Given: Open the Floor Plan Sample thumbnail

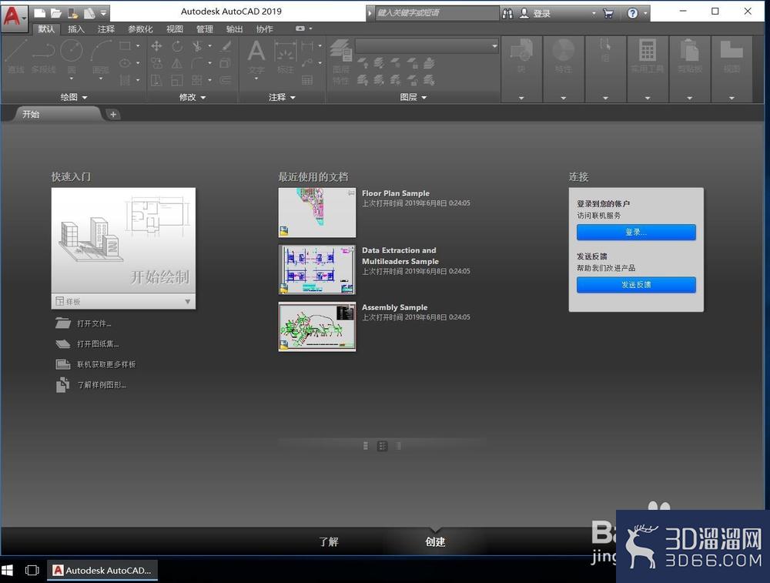Looking at the screenshot, I should click(x=316, y=213).
